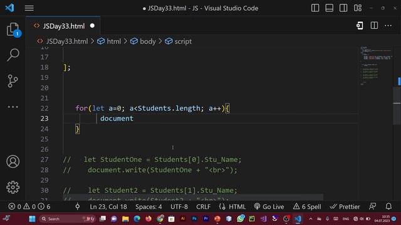
Task: Open Microsoft Edge from the taskbar
Action: 137,219
